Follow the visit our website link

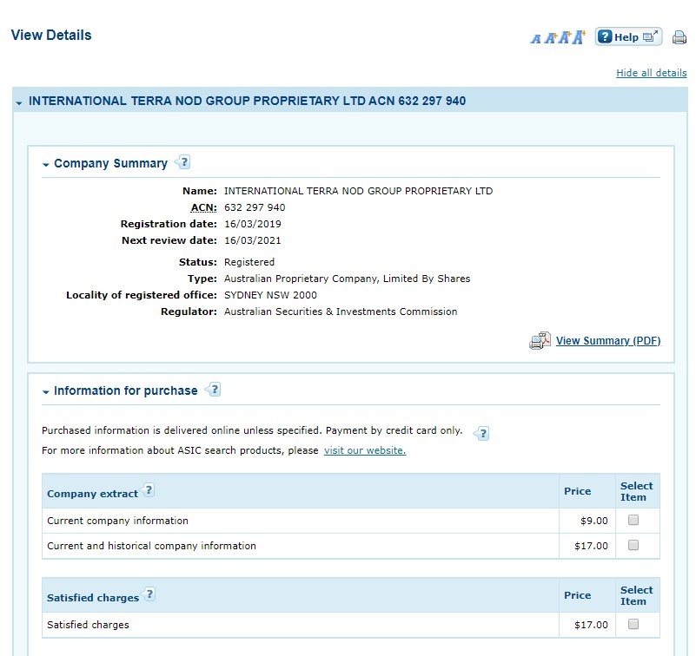point(365,450)
